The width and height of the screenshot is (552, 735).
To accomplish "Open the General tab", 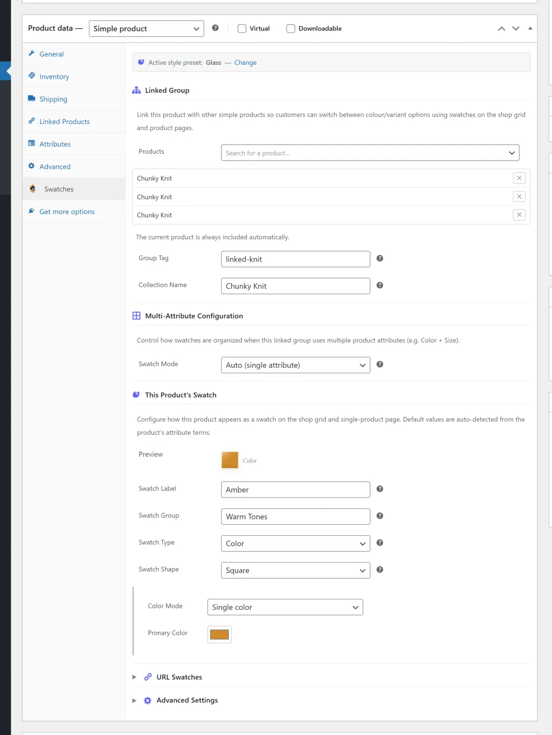I will (x=74, y=54).
